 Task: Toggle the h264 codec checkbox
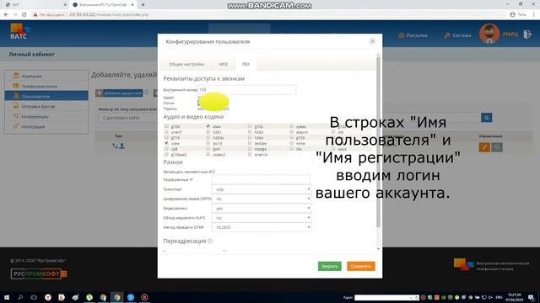(x=250, y=137)
